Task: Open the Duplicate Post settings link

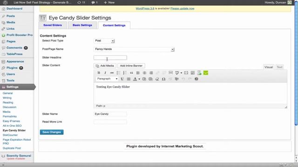Action: coord(12,148)
